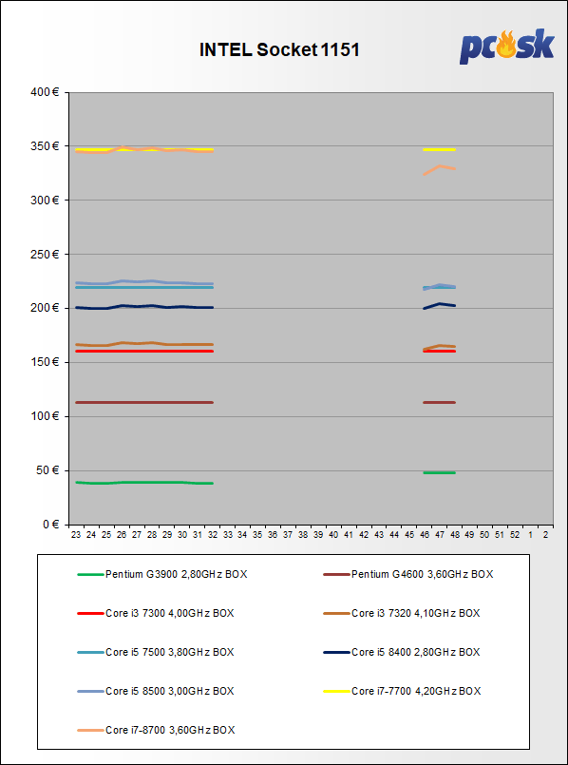
Task: Click the light blue Core i5 8500 legend swatch
Action: (90, 691)
